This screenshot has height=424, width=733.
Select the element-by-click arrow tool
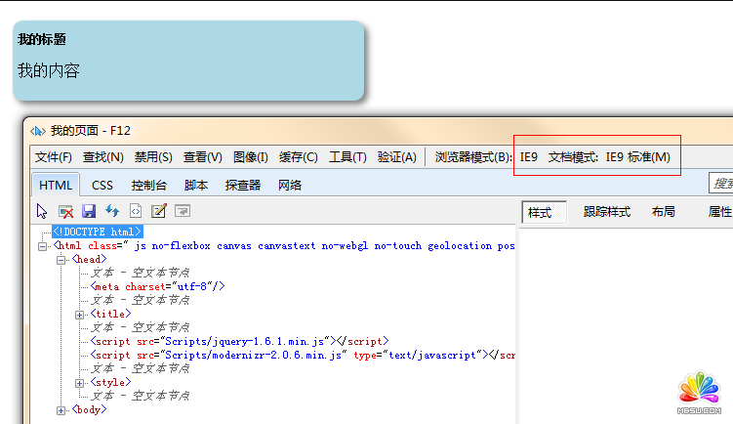click(x=42, y=211)
